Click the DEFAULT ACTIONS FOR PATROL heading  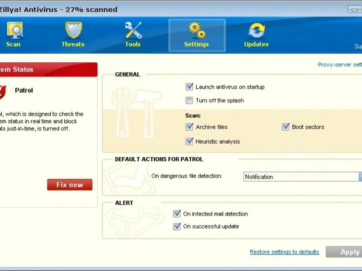tap(159, 159)
